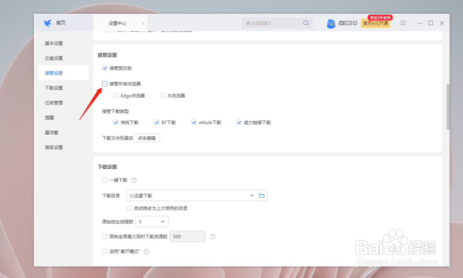Click the help icon next to 离开模式
This screenshot has height=278, width=463.
(x=146, y=251)
